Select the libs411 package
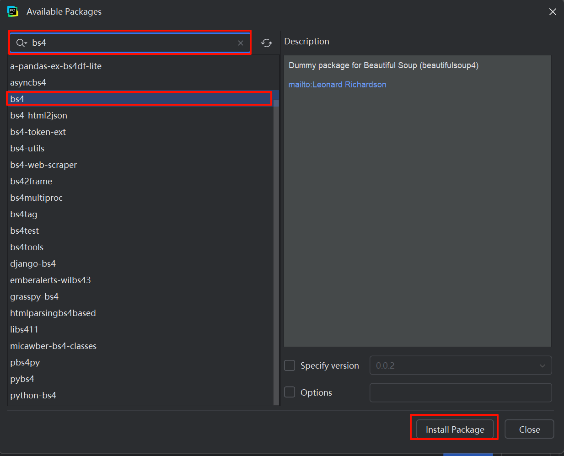 (x=140, y=329)
